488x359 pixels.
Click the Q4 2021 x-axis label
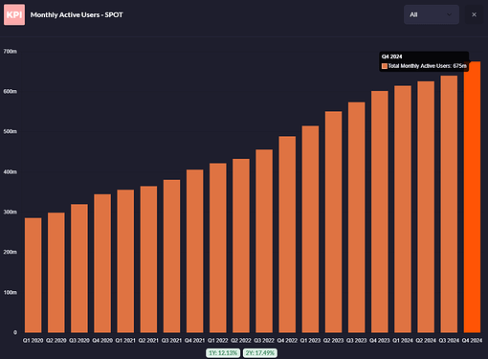click(194, 341)
